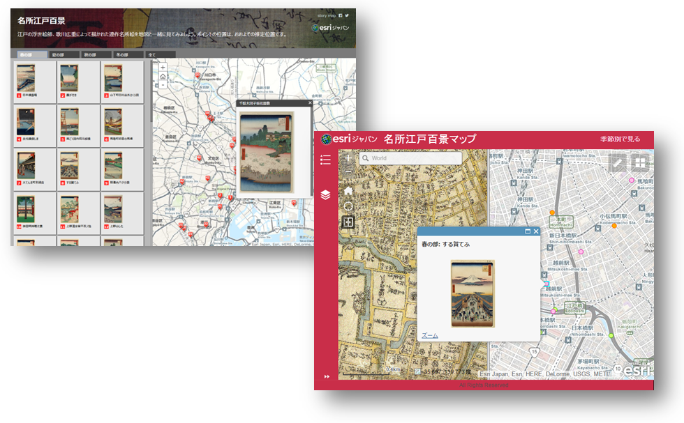Expand the collapsed sidebar with double arrows
684x423 pixels.
[325, 377]
